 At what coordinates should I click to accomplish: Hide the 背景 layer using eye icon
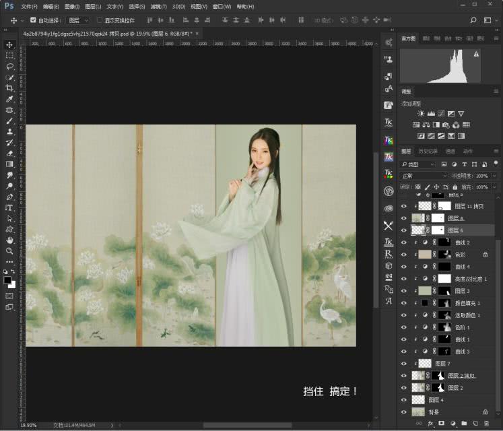pyautogui.click(x=404, y=411)
